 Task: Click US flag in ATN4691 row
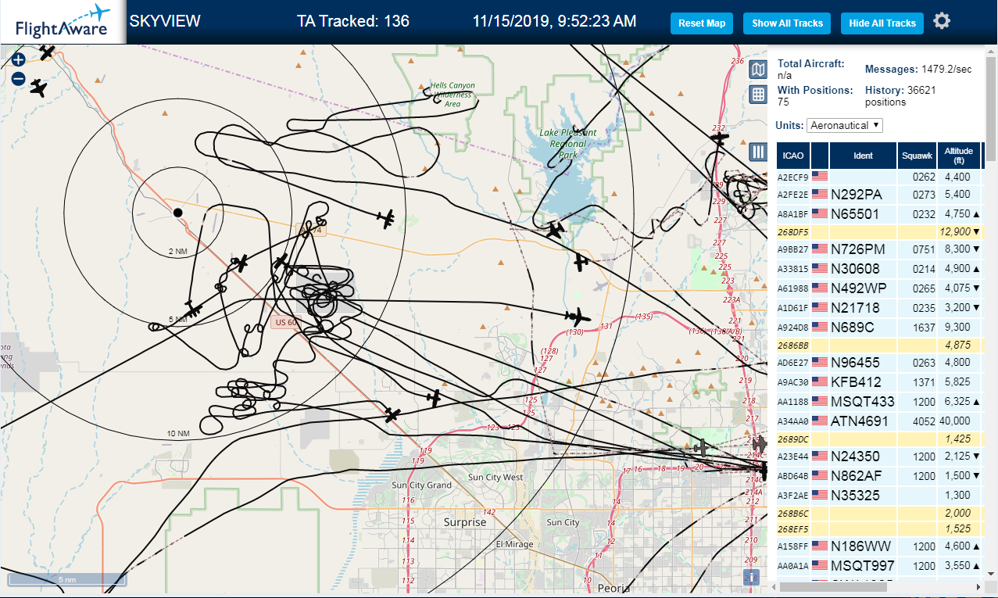[x=820, y=421]
